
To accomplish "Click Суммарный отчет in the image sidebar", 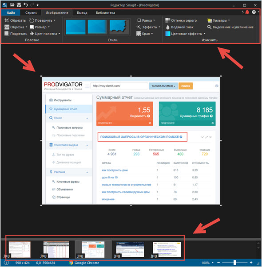I will [x=69, y=109].
